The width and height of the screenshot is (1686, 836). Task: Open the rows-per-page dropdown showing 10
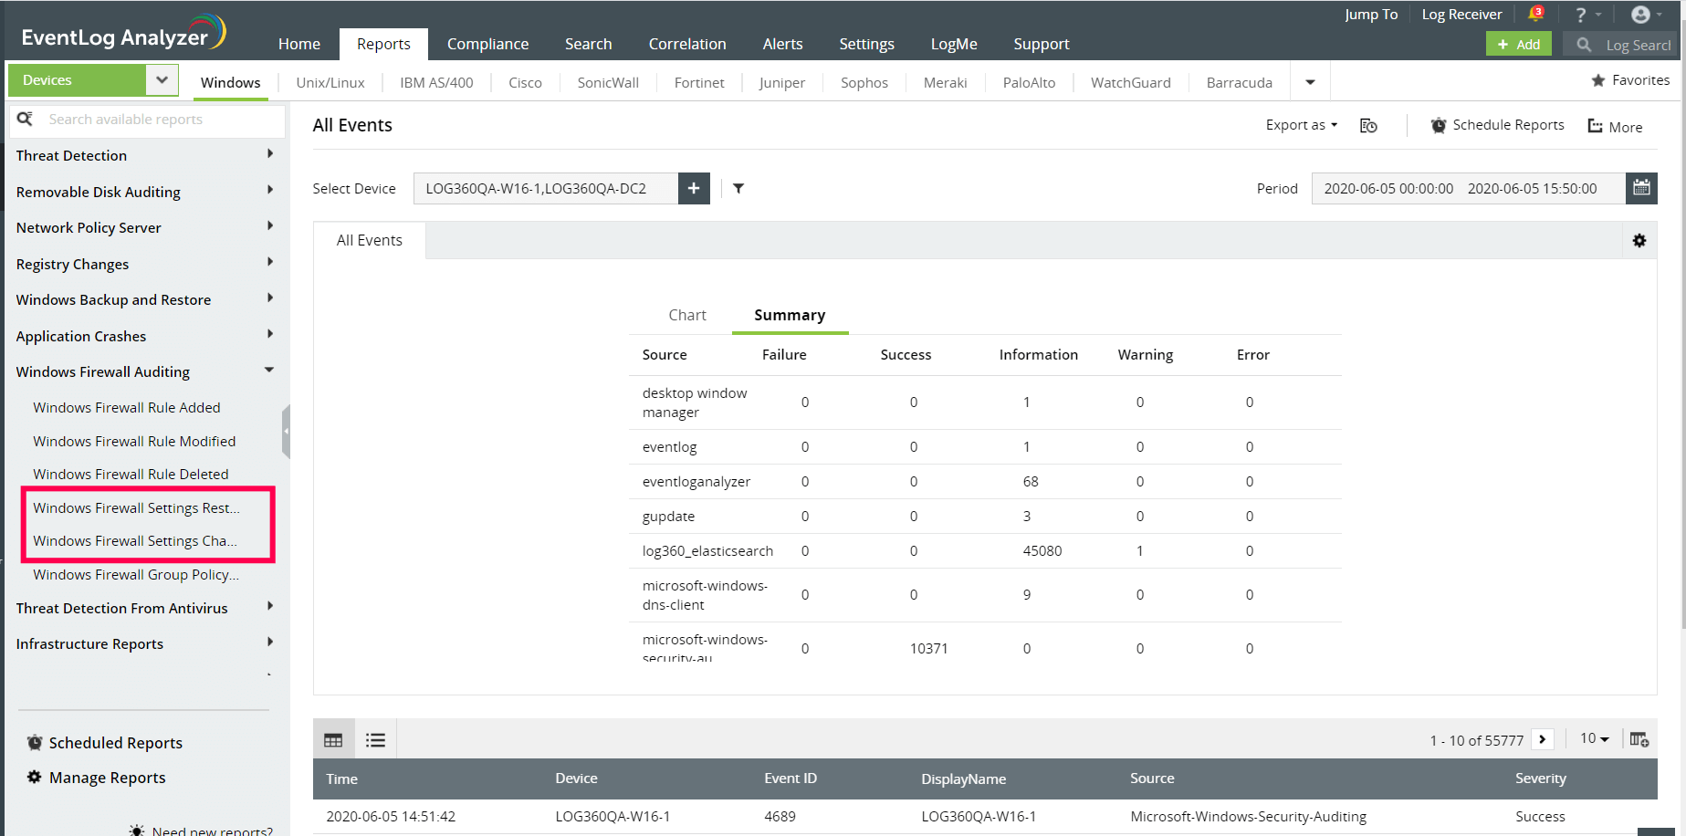click(1594, 738)
